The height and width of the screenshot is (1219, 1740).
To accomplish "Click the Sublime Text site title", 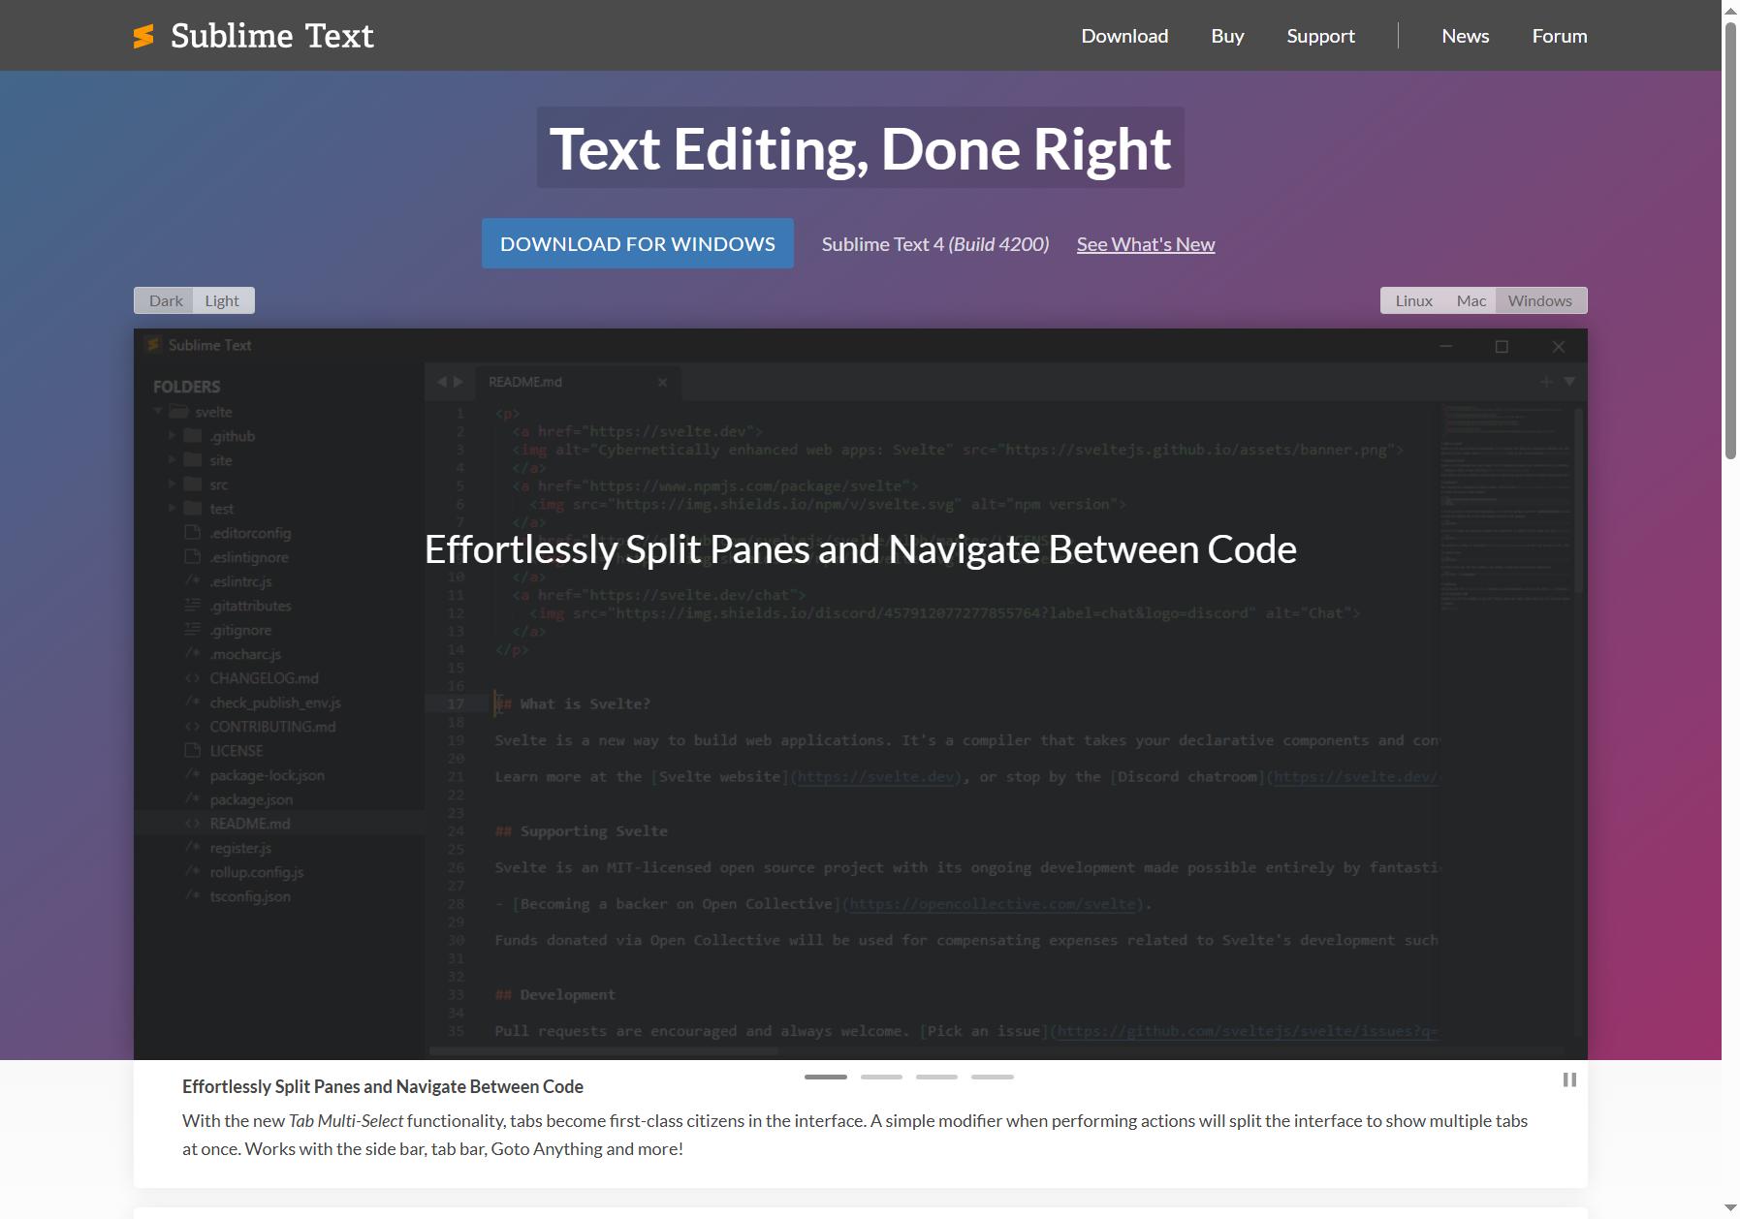I will click(x=272, y=36).
